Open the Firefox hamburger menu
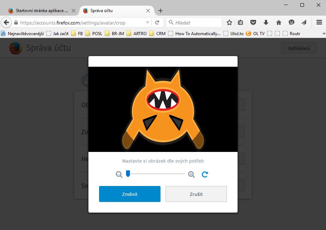 [x=319, y=23]
